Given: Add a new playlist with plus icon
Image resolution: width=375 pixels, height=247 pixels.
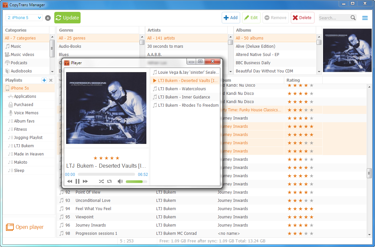Looking at the screenshot, I should pyautogui.click(x=44, y=80).
